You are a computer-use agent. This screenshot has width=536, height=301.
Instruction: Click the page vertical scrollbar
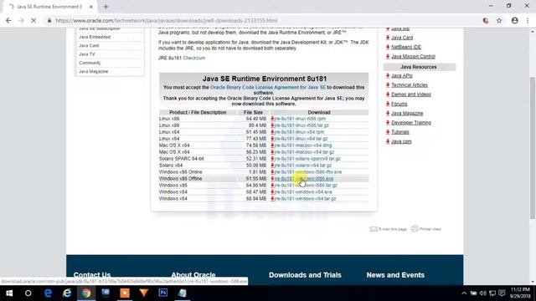click(x=533, y=148)
